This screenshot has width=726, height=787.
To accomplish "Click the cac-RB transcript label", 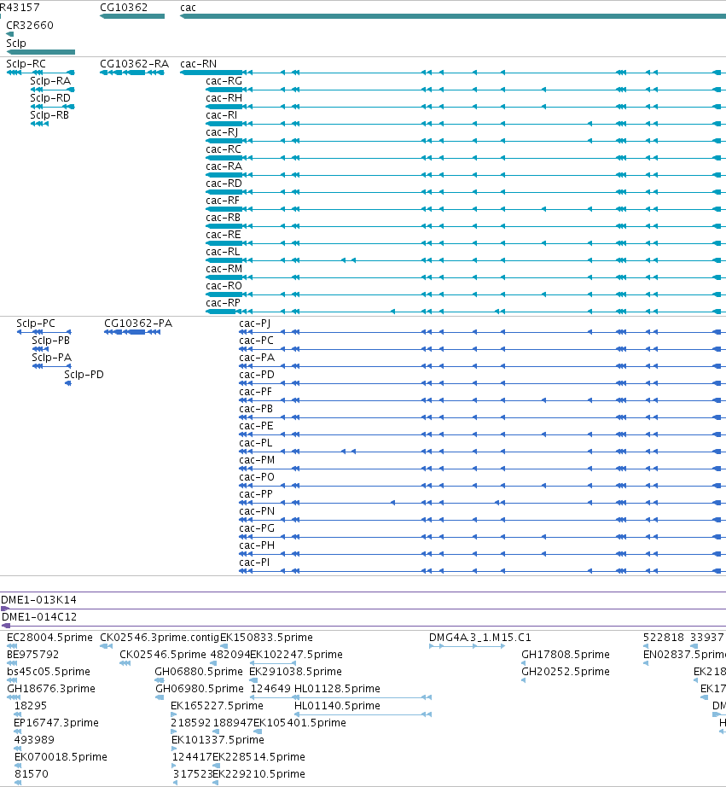I will [224, 218].
